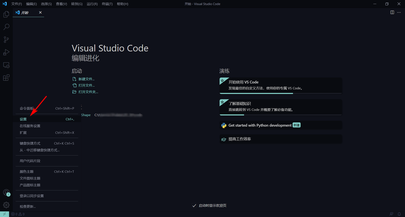Open Run and Debug view
Screen dimensions: 405x217
point(6,52)
